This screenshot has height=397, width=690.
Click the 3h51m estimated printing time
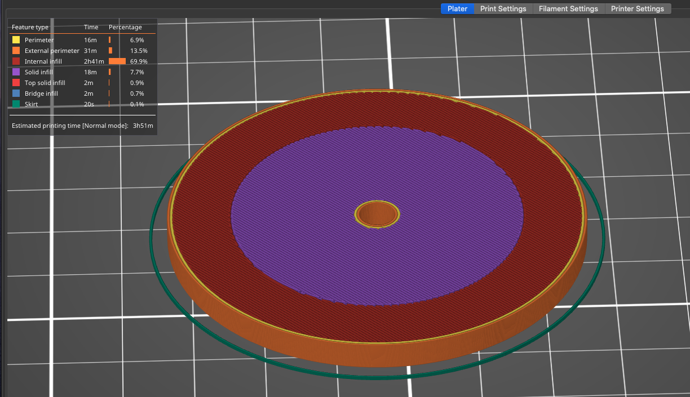point(143,126)
